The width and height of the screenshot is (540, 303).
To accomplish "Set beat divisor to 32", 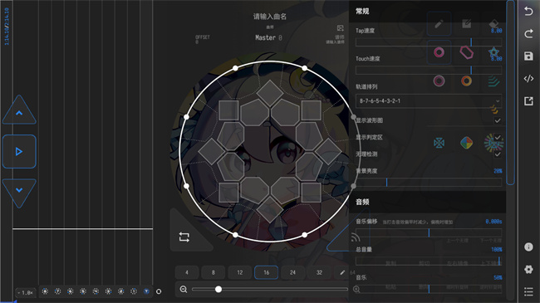I will point(319,272).
